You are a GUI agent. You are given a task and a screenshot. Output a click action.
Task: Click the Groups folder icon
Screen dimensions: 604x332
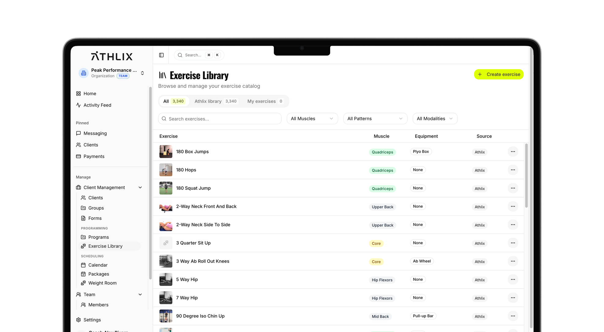(83, 208)
